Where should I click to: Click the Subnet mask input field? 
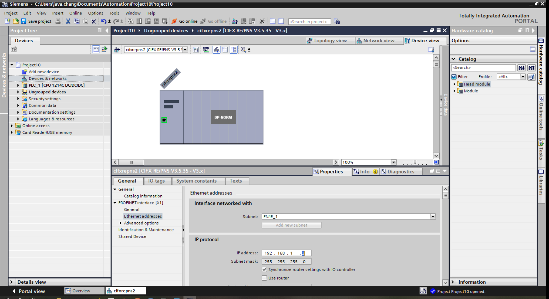point(286,262)
